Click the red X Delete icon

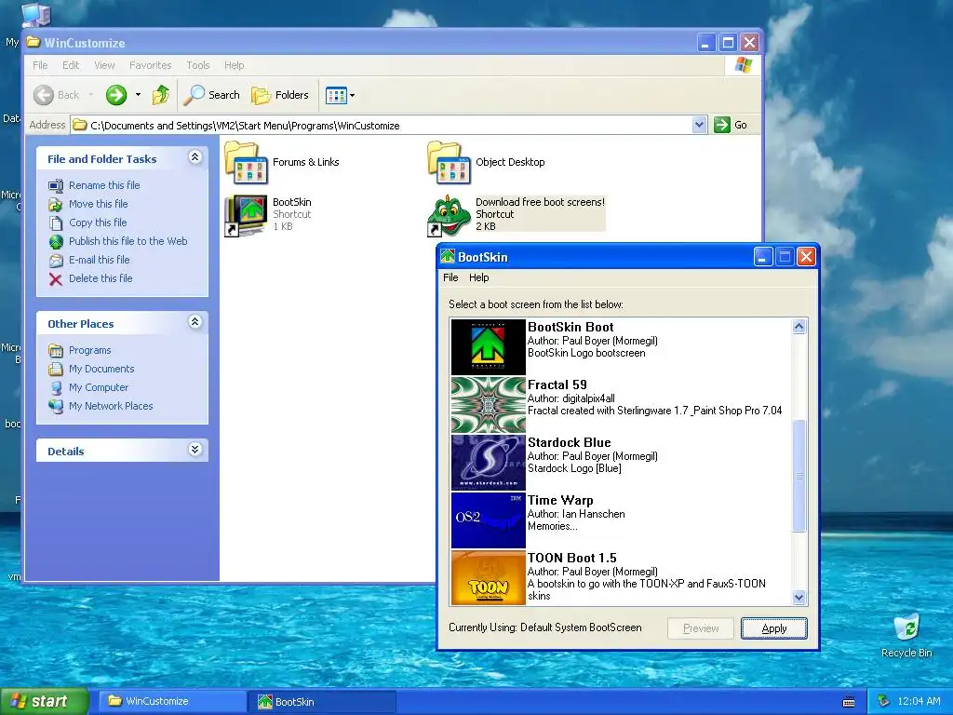click(55, 279)
